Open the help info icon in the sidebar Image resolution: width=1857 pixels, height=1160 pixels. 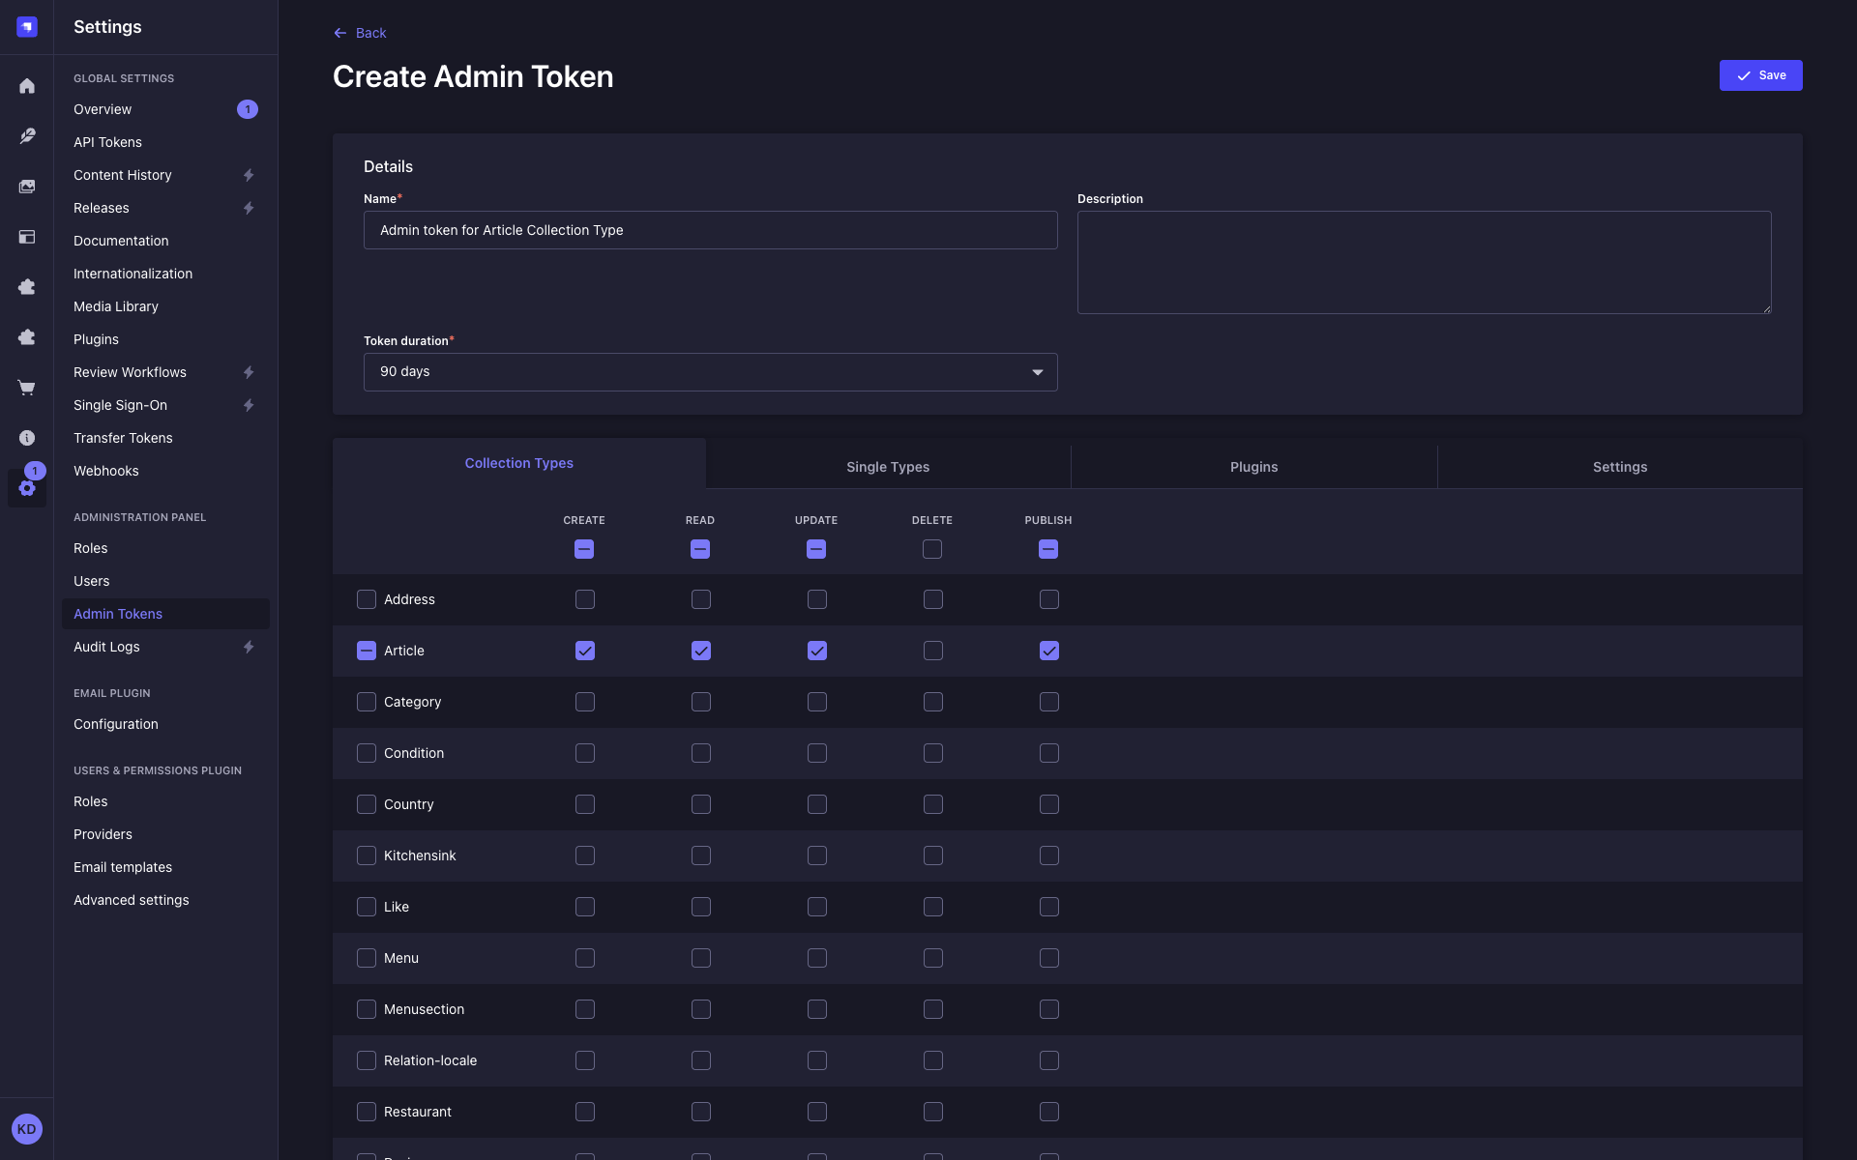27,438
